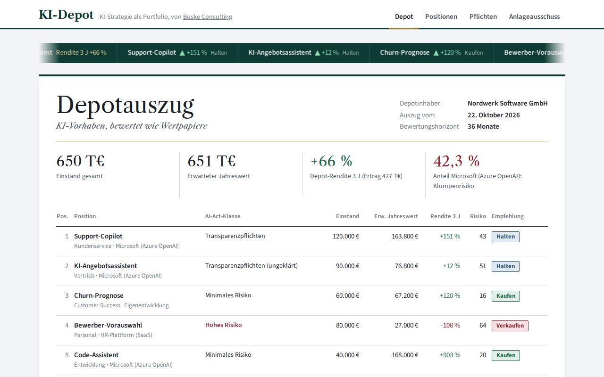Click the Kaufen badge in the Churn-Prognose table row

506,296
